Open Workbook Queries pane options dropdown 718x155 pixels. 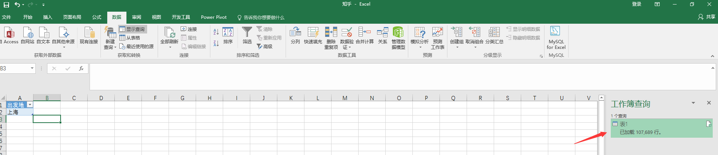(x=693, y=103)
